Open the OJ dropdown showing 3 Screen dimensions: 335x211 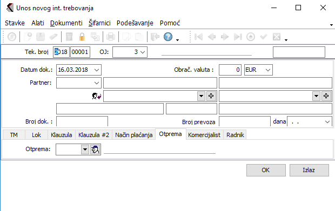[143, 52]
